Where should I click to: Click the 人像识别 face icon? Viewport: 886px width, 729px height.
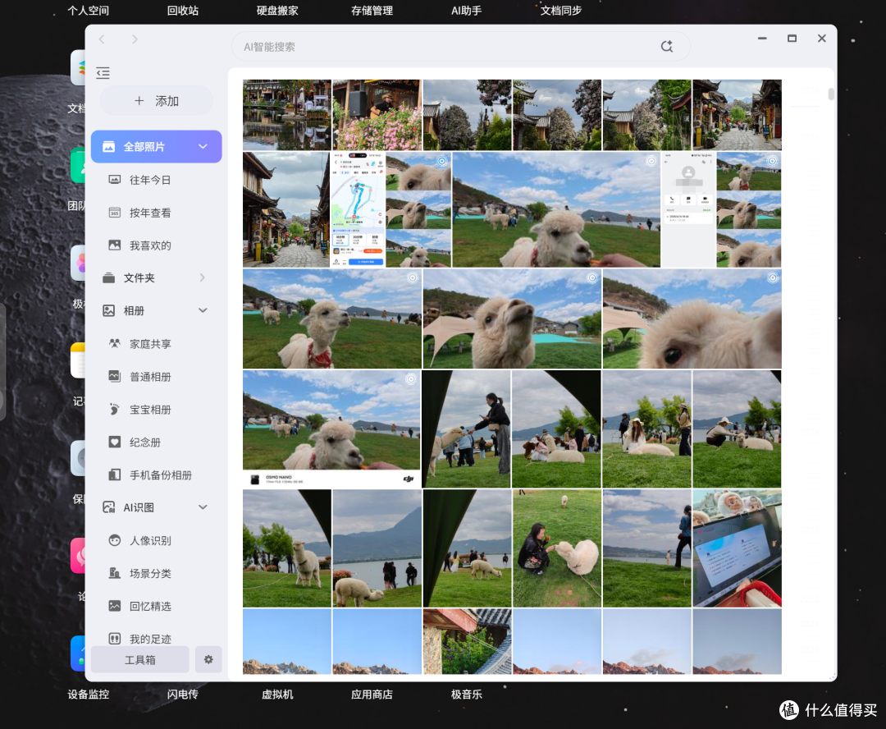[115, 541]
